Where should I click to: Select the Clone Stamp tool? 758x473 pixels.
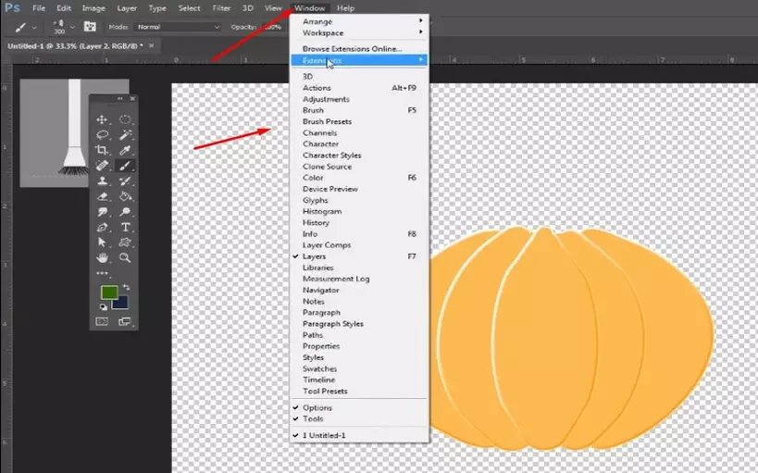(x=102, y=181)
